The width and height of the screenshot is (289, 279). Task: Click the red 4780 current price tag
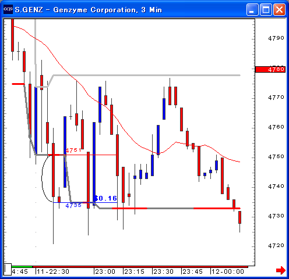[x=270, y=69]
